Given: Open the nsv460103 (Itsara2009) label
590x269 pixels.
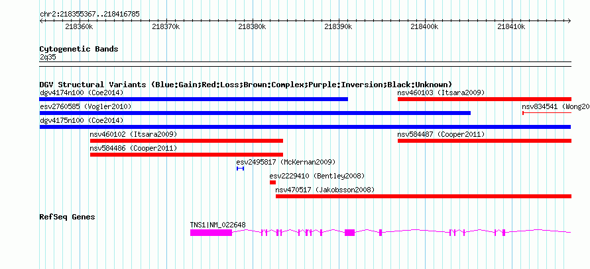Looking at the screenshot, I should [441, 93].
